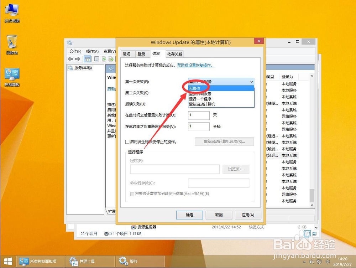
Task: Click the 22 个项目 status bar text
Action: coord(89,234)
